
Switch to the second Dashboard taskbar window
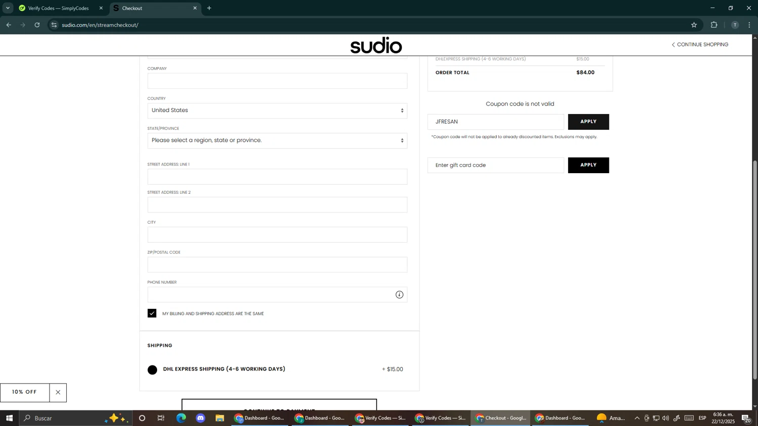tap(320, 418)
